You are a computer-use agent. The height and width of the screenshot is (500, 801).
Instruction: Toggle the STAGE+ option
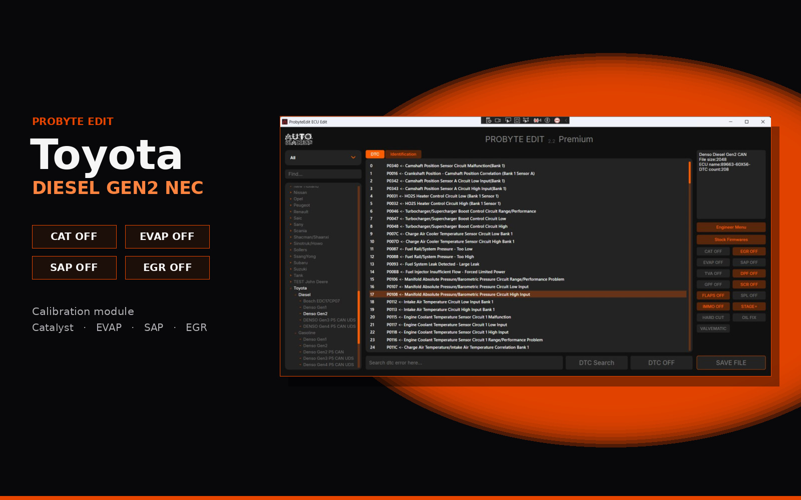tap(749, 306)
